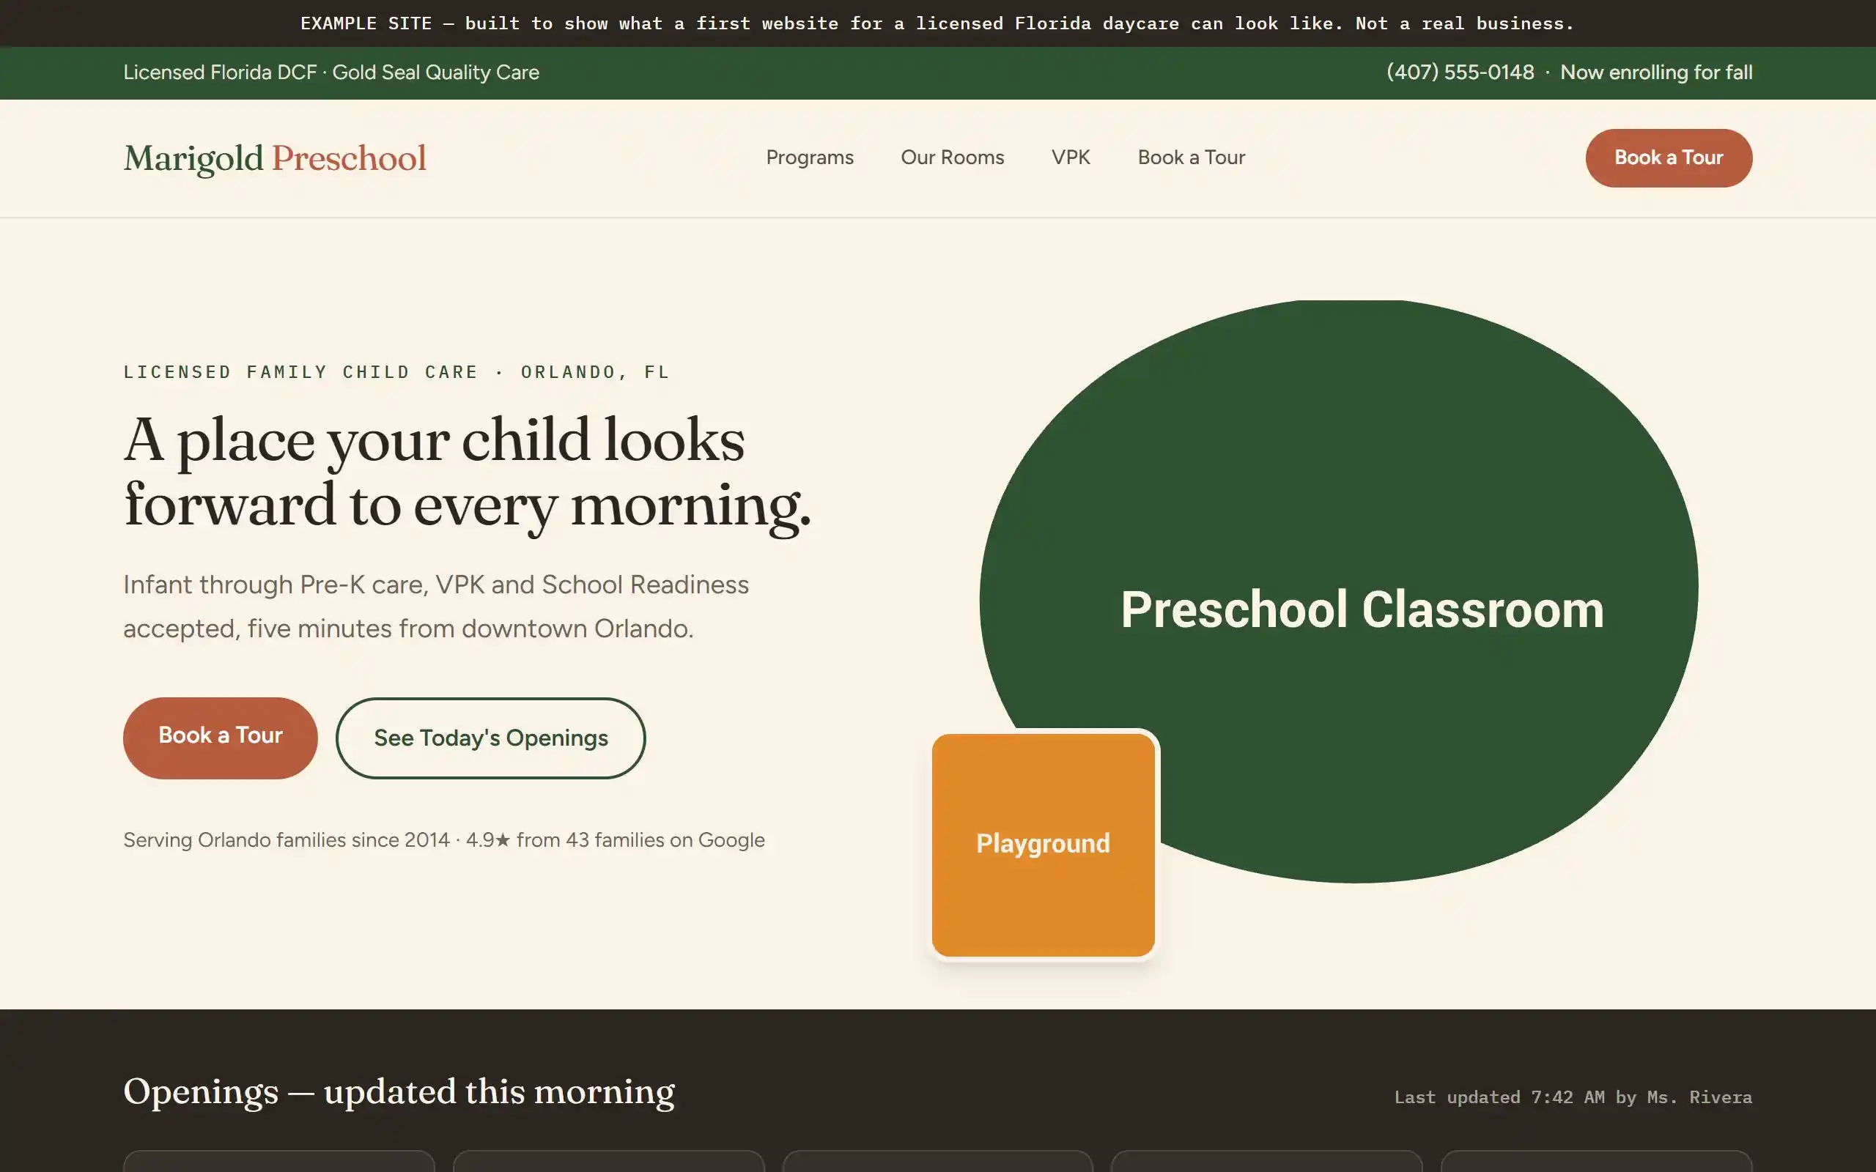Click the Preschool Classroom image placeholder
The height and width of the screenshot is (1172, 1876).
[1339, 590]
